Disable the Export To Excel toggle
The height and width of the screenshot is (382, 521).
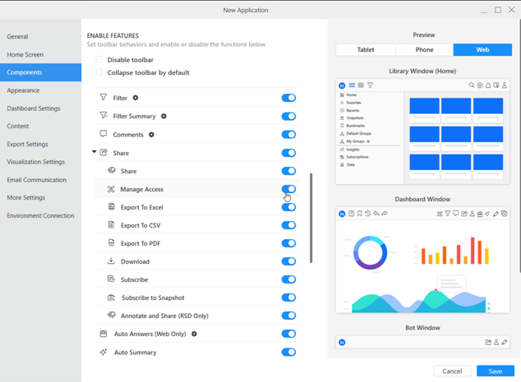point(288,207)
